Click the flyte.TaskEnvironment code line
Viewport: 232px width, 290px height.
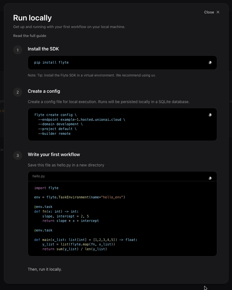point(80,197)
